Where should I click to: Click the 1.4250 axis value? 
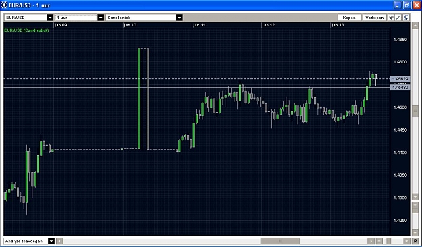tap(400, 221)
